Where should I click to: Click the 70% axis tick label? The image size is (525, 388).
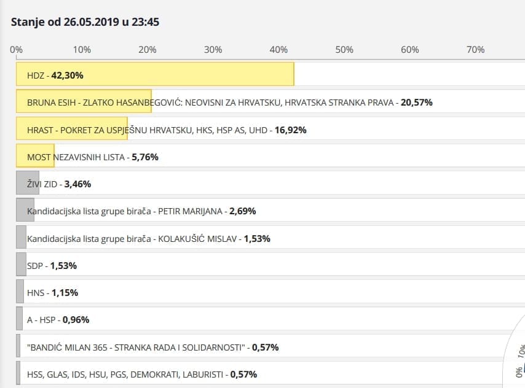click(x=475, y=50)
